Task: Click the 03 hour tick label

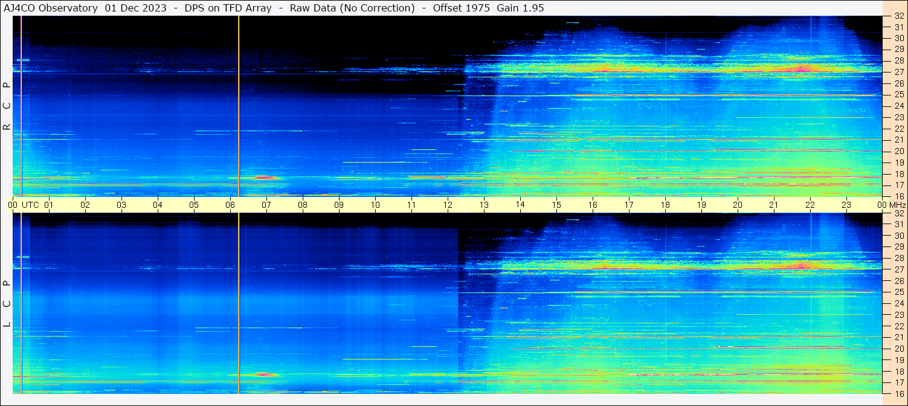Action: (121, 205)
